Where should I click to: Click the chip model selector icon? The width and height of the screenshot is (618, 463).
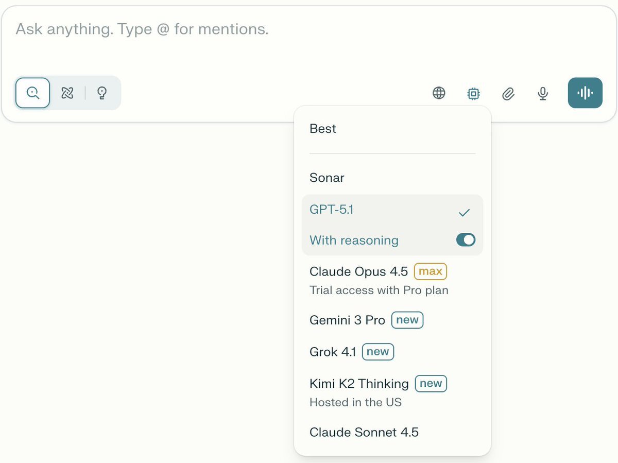pyautogui.click(x=473, y=93)
